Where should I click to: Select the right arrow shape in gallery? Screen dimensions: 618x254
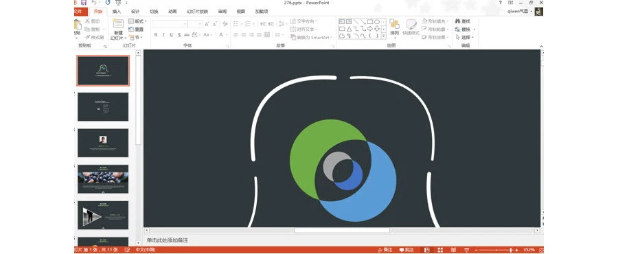[x=369, y=29]
